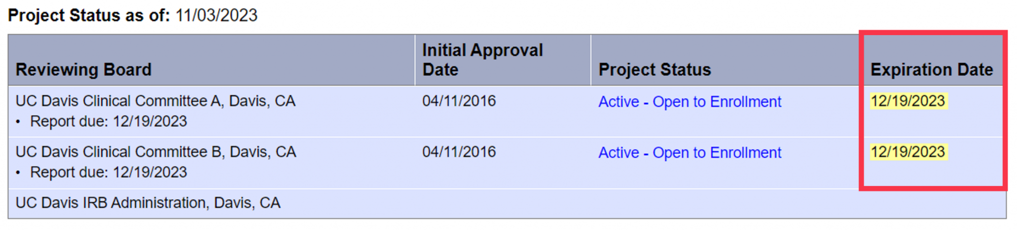Click Committee B's initial approval date 04/11/2016
Screen dimensions: 1017x230
[x=459, y=152]
